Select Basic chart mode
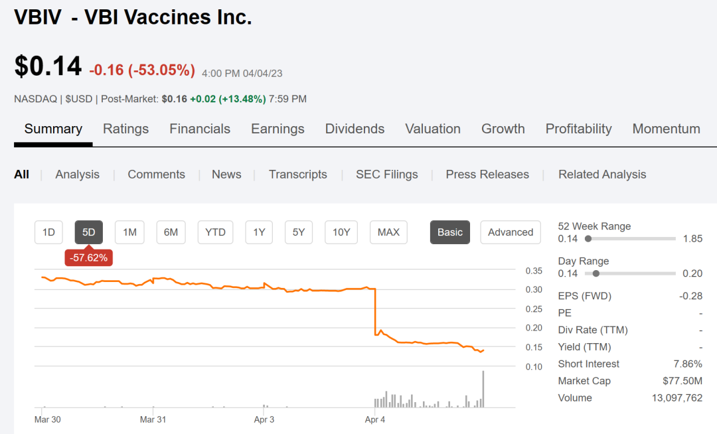Screen dimensions: 717x434 tap(450, 232)
